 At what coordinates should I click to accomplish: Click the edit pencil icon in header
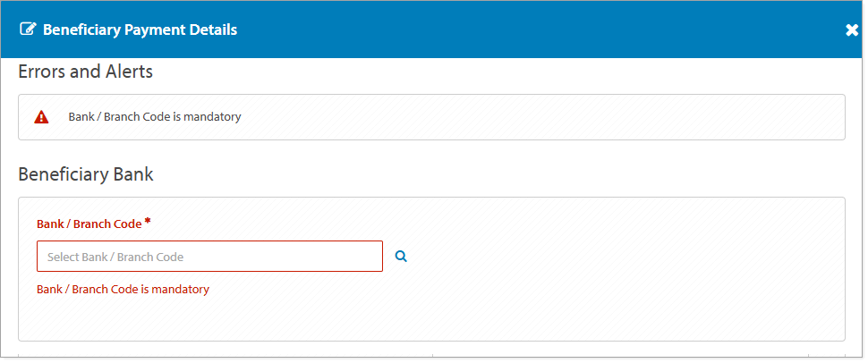(28, 30)
